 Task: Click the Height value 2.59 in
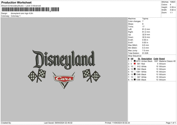tap(173, 7)
